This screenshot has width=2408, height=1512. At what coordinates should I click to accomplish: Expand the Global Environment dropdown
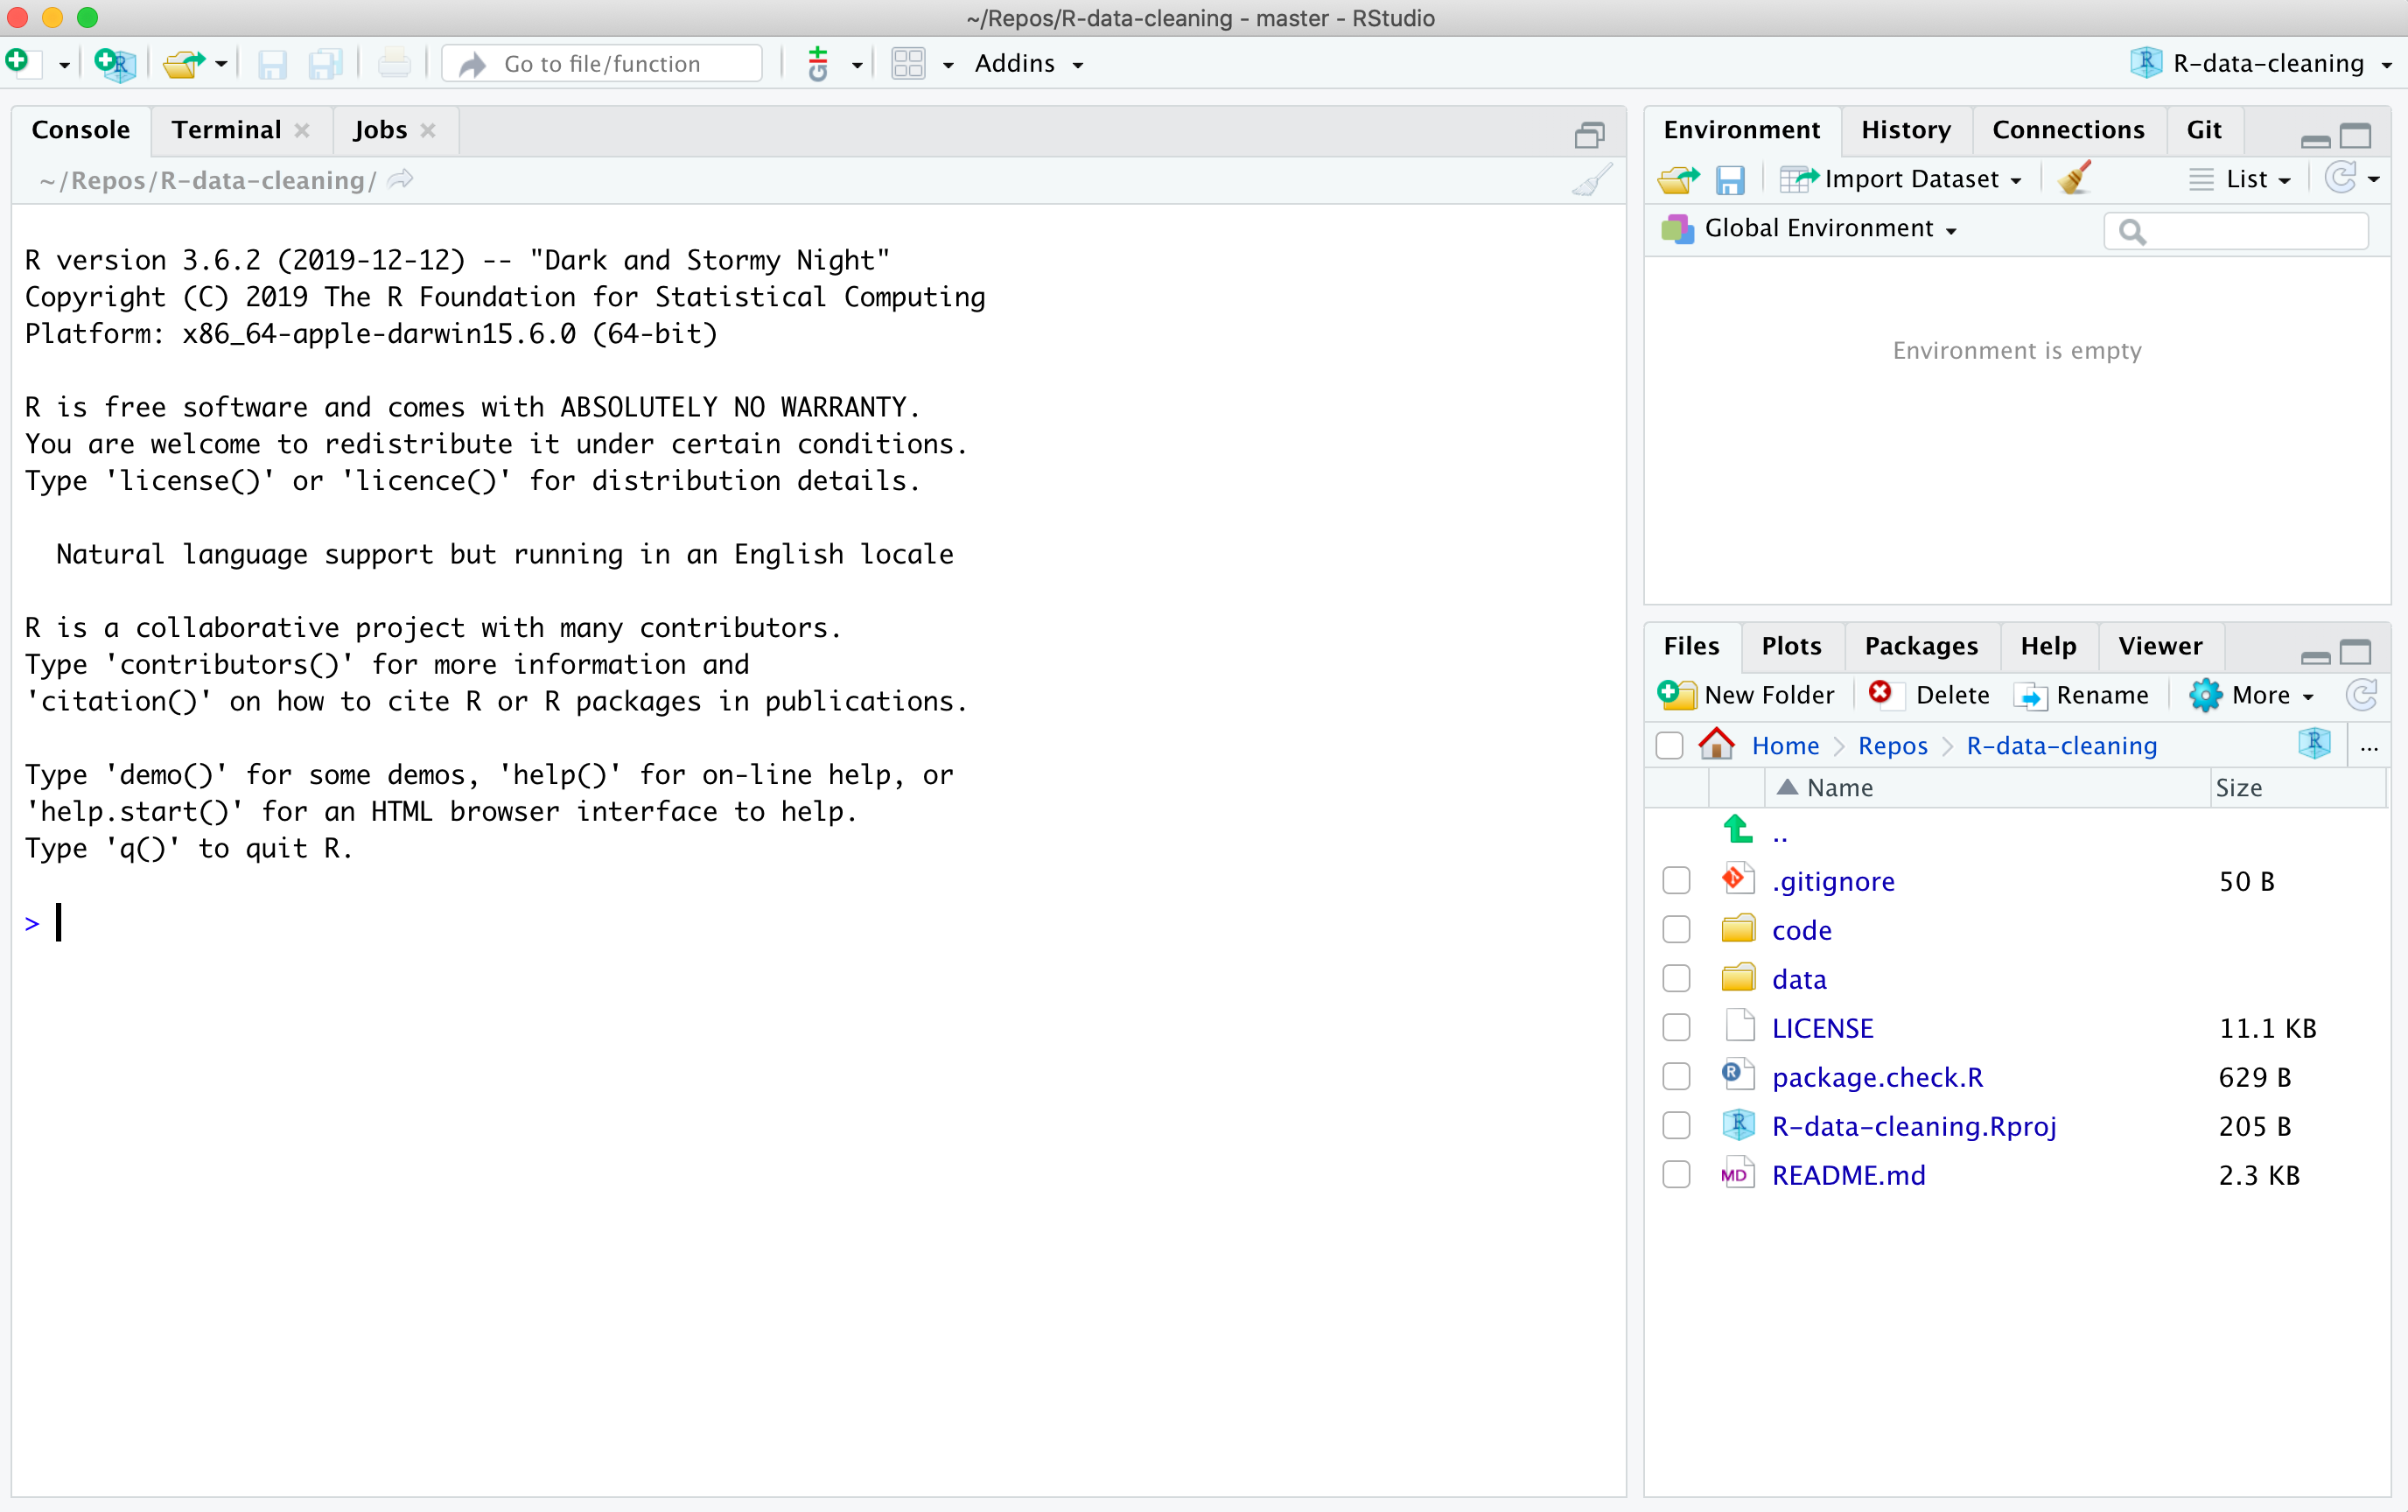tap(1829, 229)
